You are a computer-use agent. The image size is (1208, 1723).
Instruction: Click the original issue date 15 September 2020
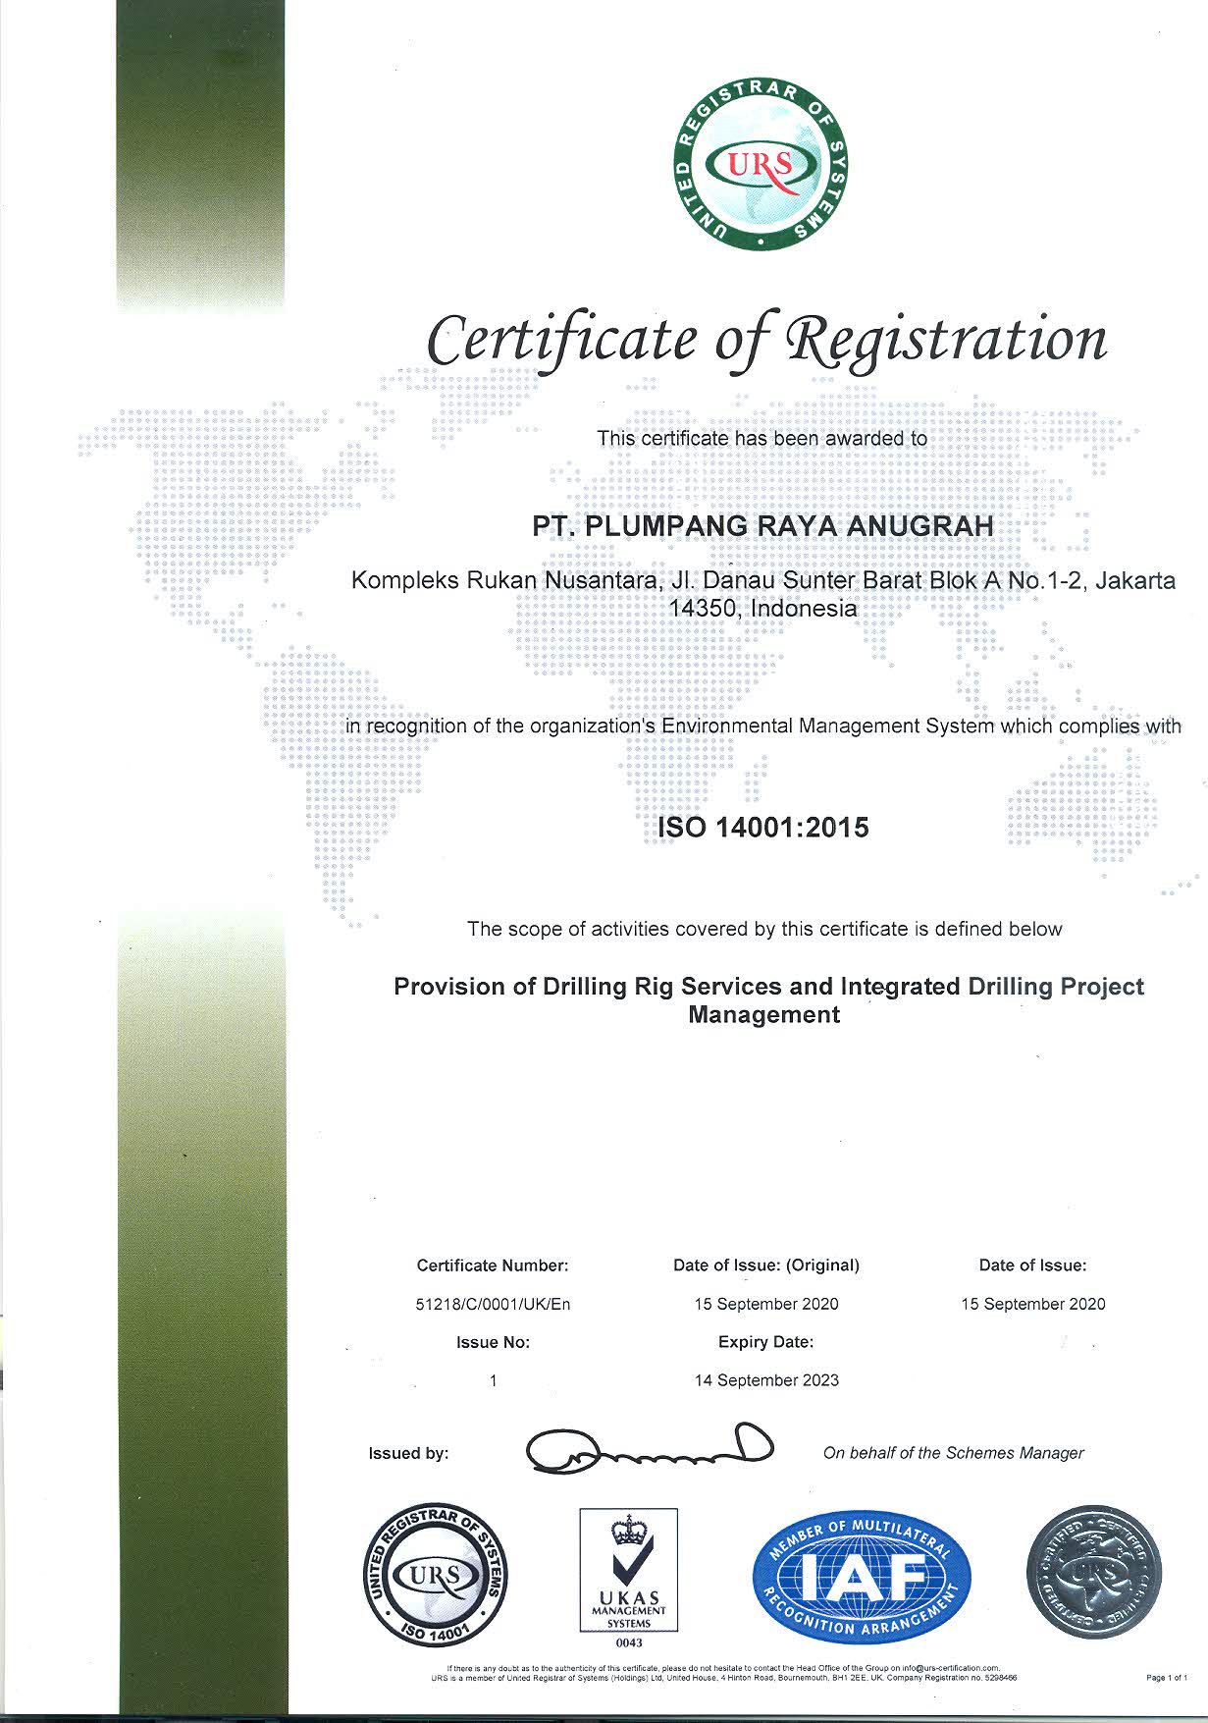tap(766, 1304)
